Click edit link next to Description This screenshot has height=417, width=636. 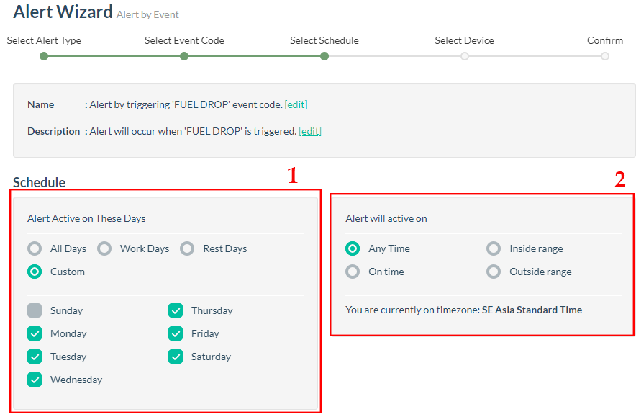click(x=310, y=131)
